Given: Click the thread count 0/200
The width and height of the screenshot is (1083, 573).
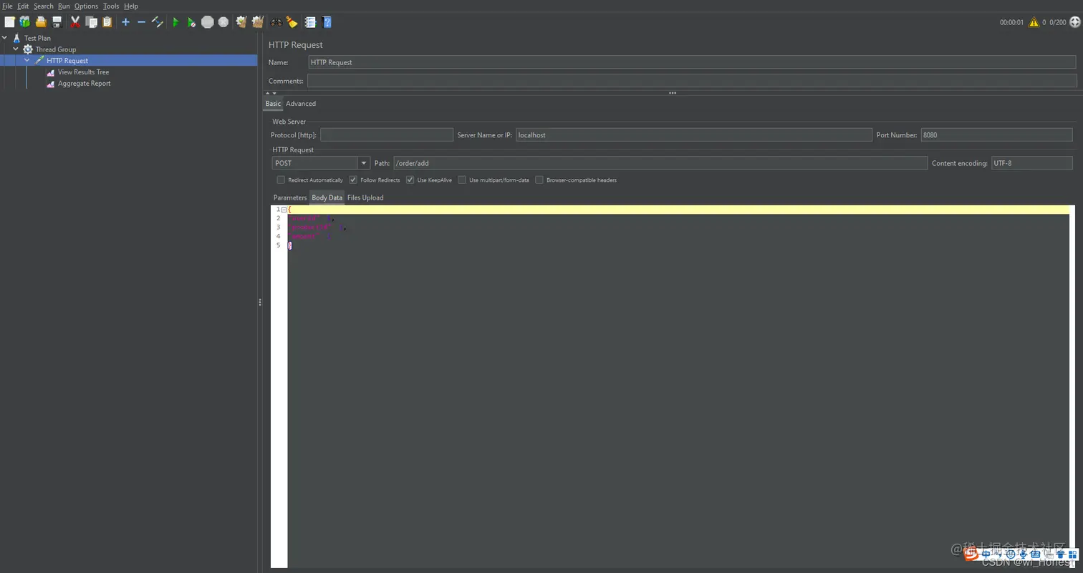Looking at the screenshot, I should [1058, 22].
